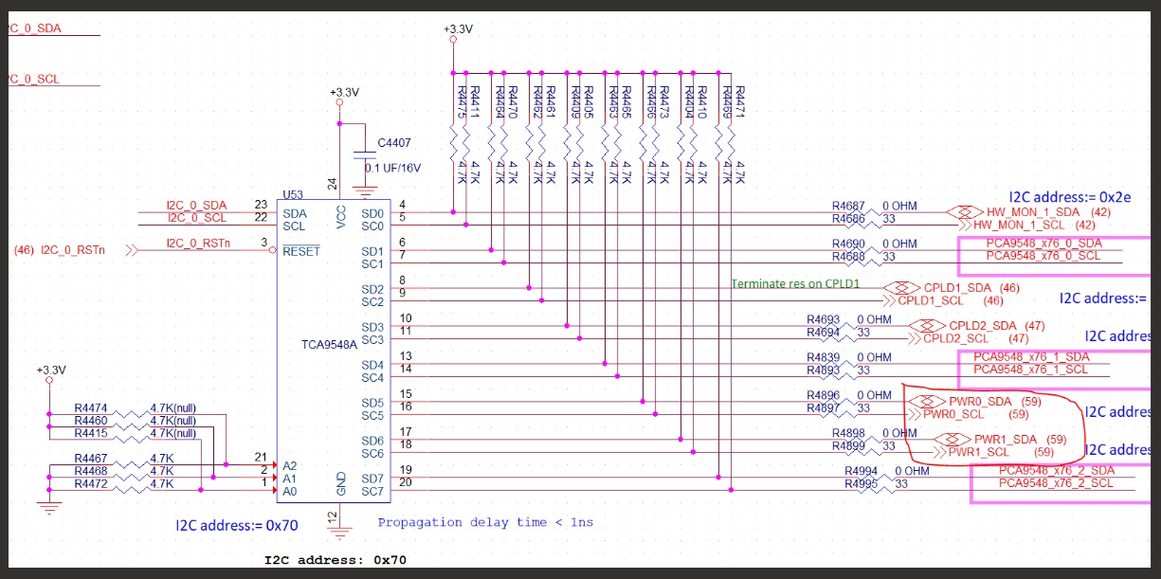Viewport: 1161px width, 579px height.
Task: Click the GND pin name on U53
Action: tap(341, 486)
